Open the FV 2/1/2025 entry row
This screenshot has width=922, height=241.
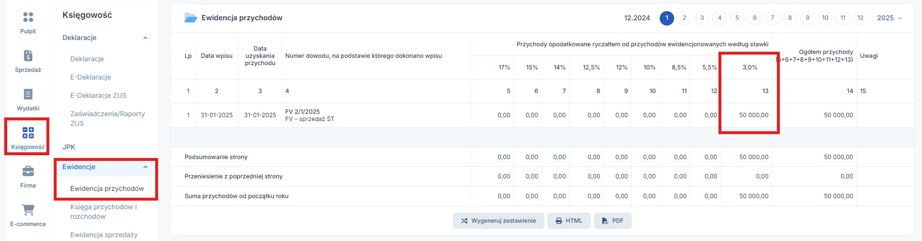[542, 115]
